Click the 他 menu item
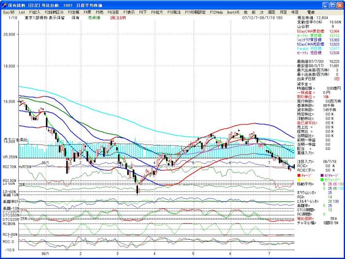The image size is (345, 259). (x=246, y=12)
